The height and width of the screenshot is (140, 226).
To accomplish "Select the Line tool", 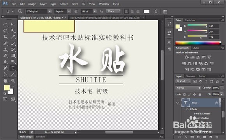I will click(x=13, y=74).
